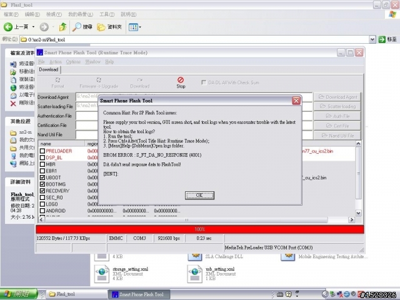Click Explorer Folders toolbar icon
The height and width of the screenshot is (300, 400).
coord(101,27)
